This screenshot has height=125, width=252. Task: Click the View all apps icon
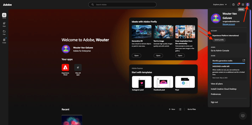(78, 68)
